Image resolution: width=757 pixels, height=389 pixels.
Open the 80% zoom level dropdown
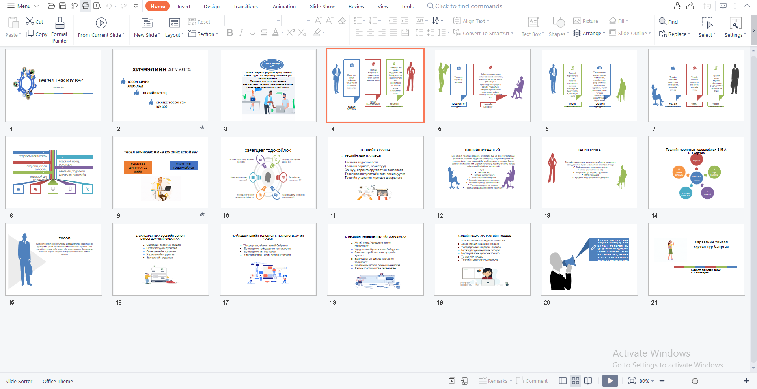647,381
